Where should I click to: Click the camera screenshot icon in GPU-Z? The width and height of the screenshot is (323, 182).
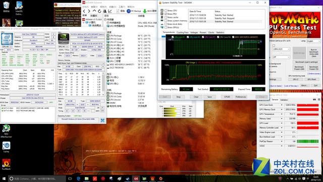click(314, 100)
